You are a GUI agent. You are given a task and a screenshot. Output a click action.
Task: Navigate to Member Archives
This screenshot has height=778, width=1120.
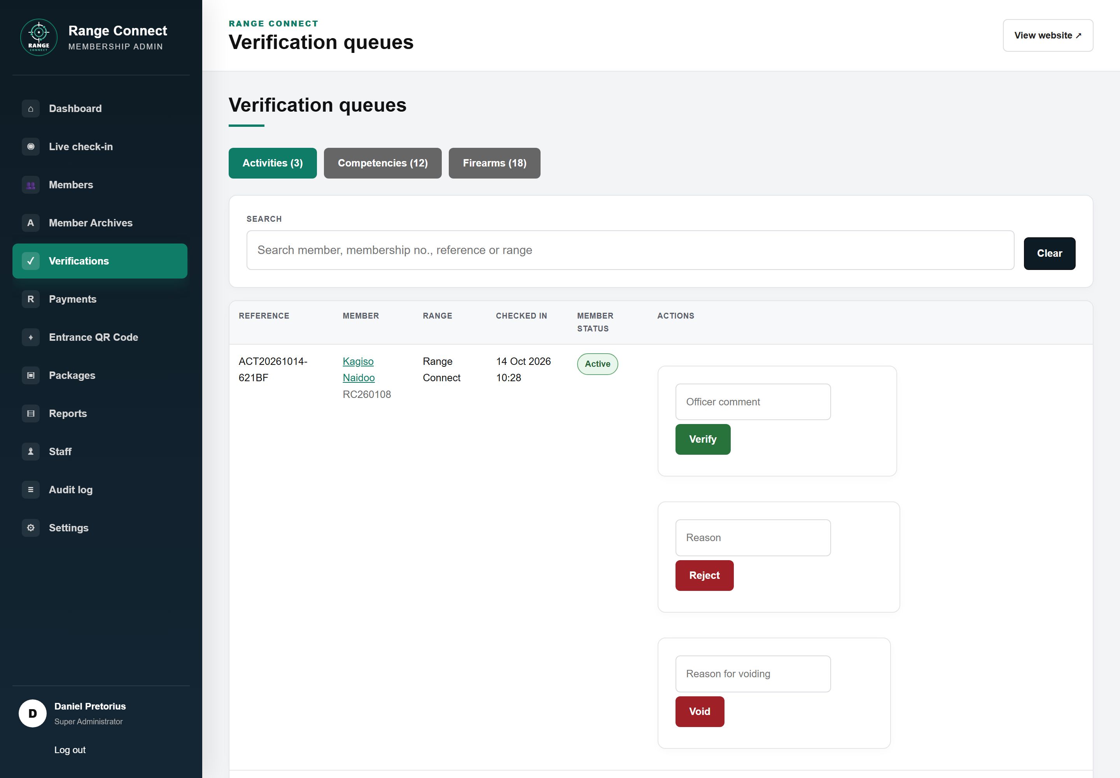pos(100,223)
